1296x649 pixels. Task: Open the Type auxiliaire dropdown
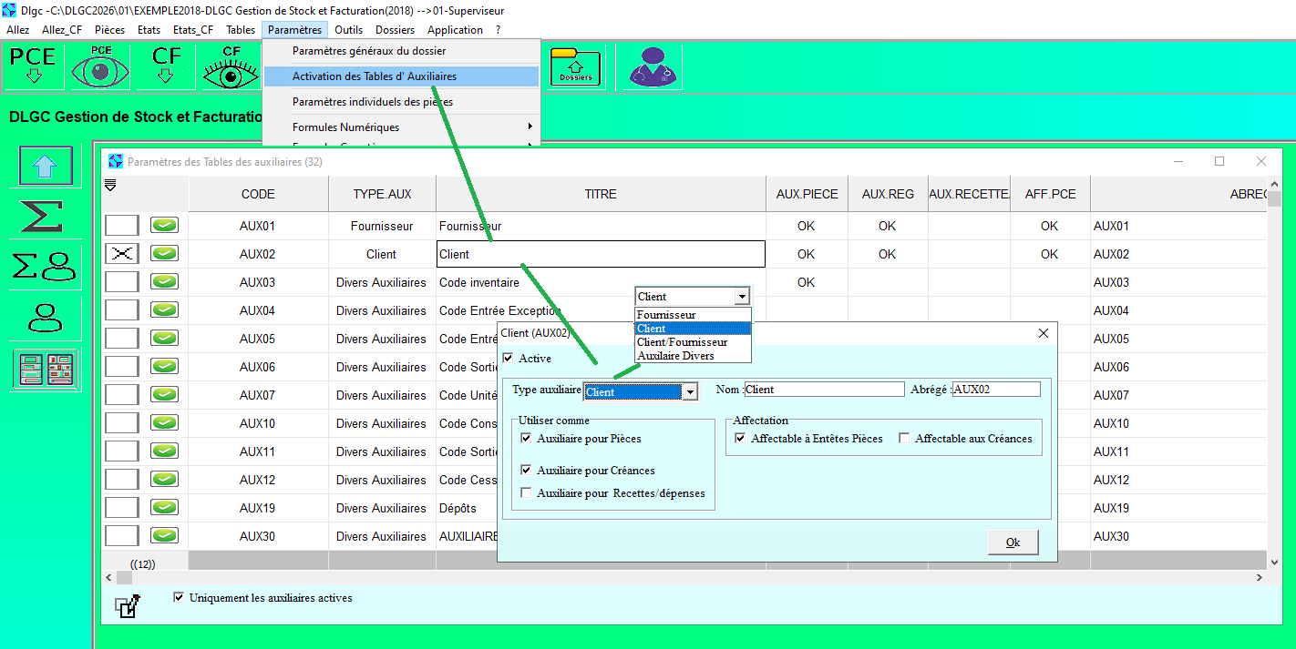[690, 392]
